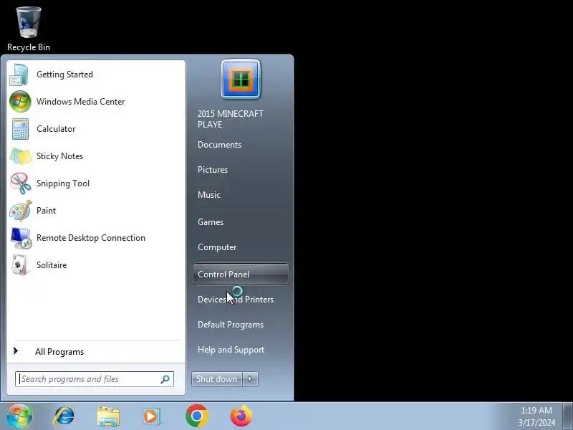This screenshot has height=430, width=573.
Task: Click the search magnifier icon
Action: click(165, 379)
